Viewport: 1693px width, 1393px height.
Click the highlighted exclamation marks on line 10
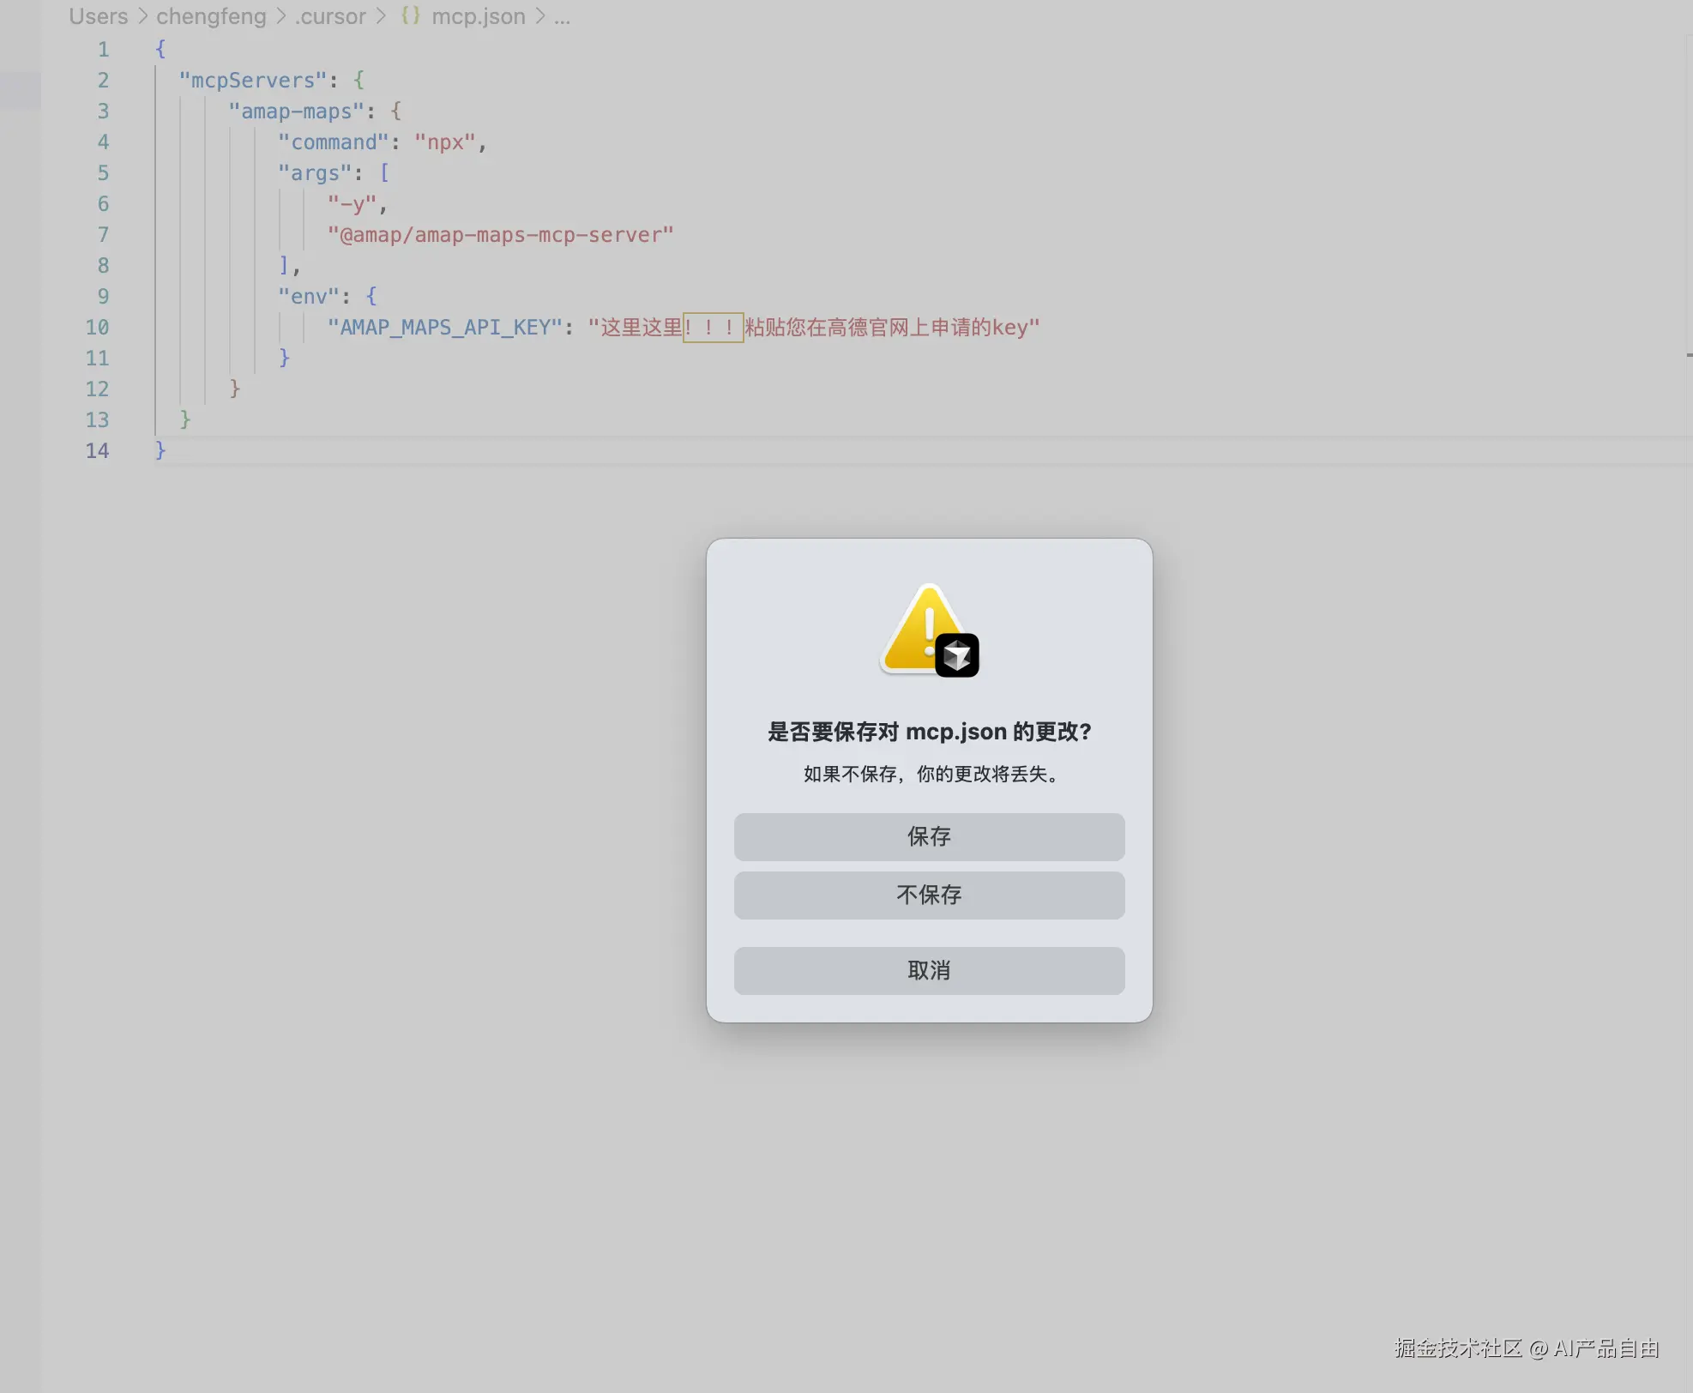713,327
